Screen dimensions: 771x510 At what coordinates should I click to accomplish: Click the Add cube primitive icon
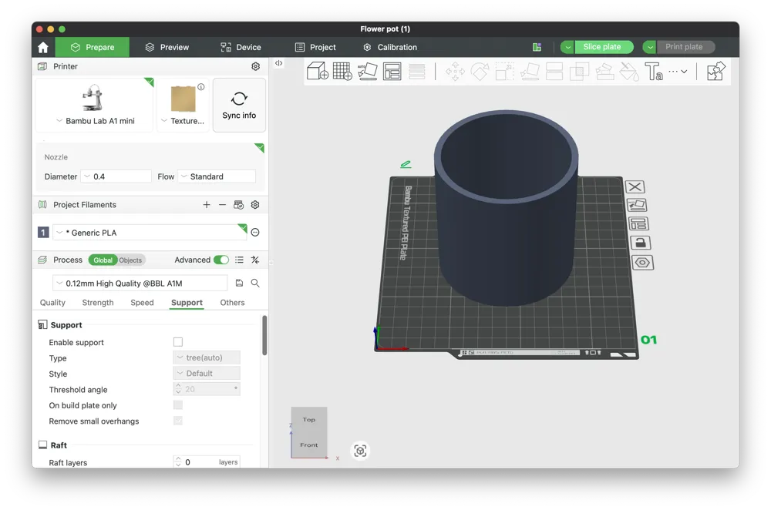click(x=317, y=71)
